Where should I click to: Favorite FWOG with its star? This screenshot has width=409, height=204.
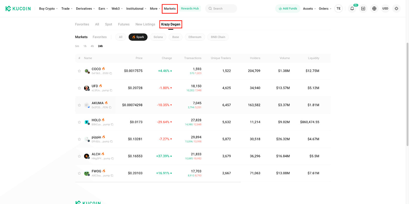pos(79,173)
